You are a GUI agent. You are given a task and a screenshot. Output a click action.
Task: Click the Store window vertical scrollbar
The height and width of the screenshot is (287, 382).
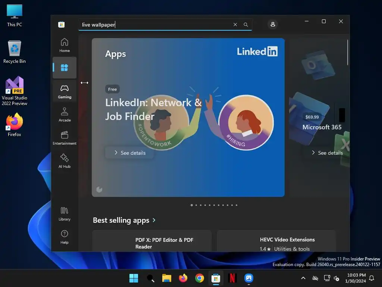[x=348, y=52]
